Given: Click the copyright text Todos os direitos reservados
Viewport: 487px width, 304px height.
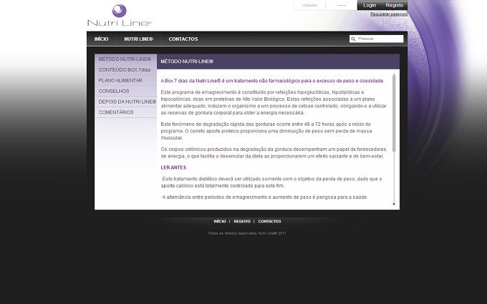Looking at the screenshot, I should click(247, 233).
